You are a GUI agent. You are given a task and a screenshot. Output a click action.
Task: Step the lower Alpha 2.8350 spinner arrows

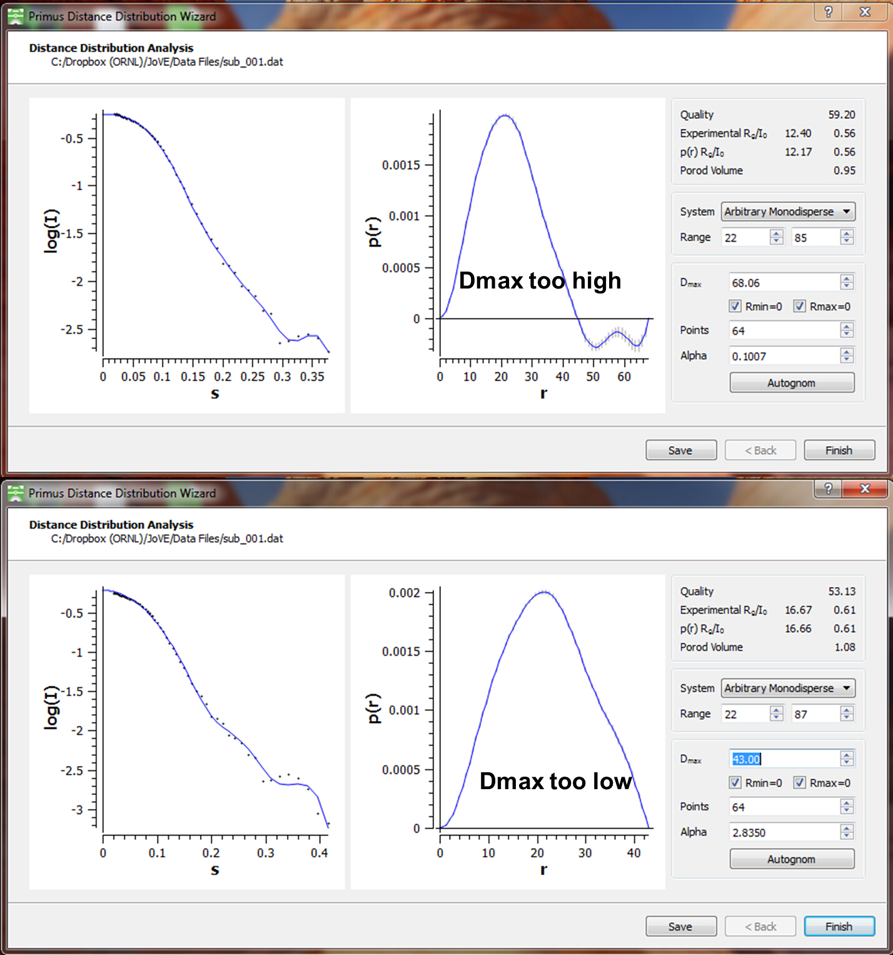click(x=847, y=832)
